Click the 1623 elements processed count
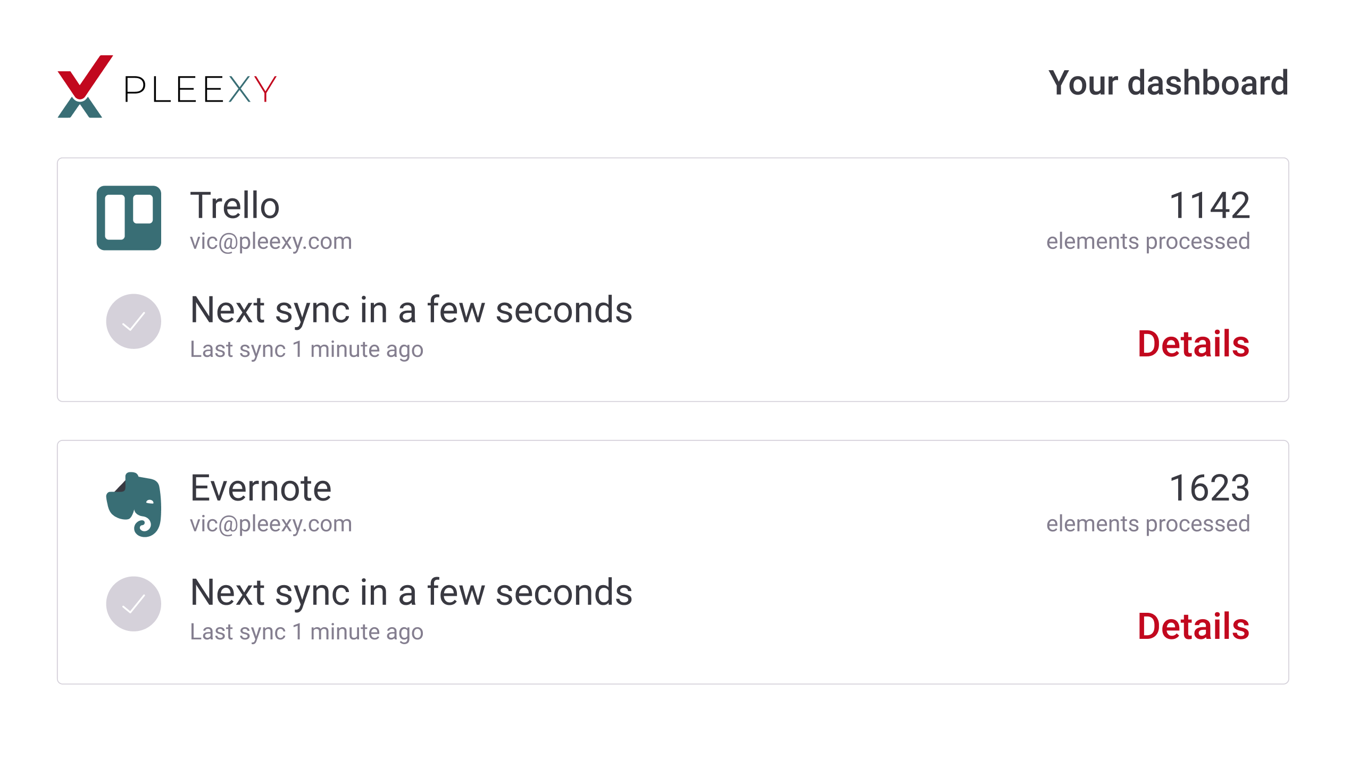The width and height of the screenshot is (1350, 766). [1209, 488]
